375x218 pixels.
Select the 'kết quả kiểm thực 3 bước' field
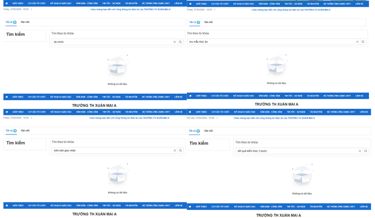point(295,151)
